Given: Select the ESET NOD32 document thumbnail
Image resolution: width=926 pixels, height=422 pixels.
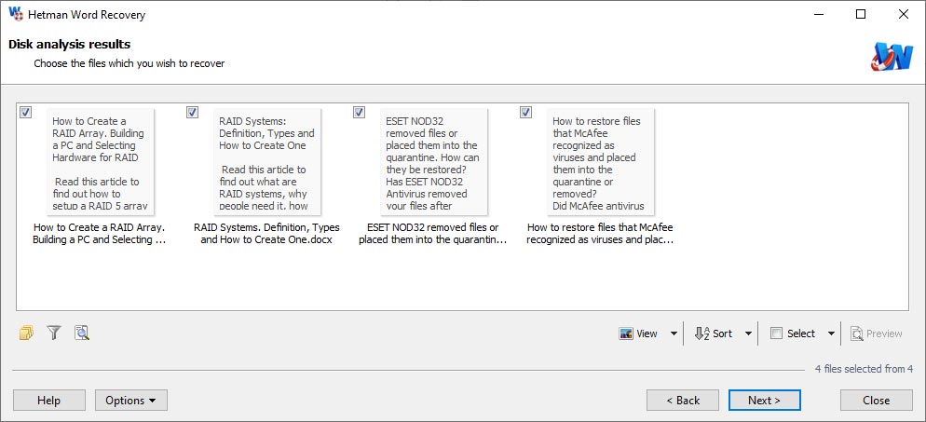Looking at the screenshot, I should click(x=434, y=161).
